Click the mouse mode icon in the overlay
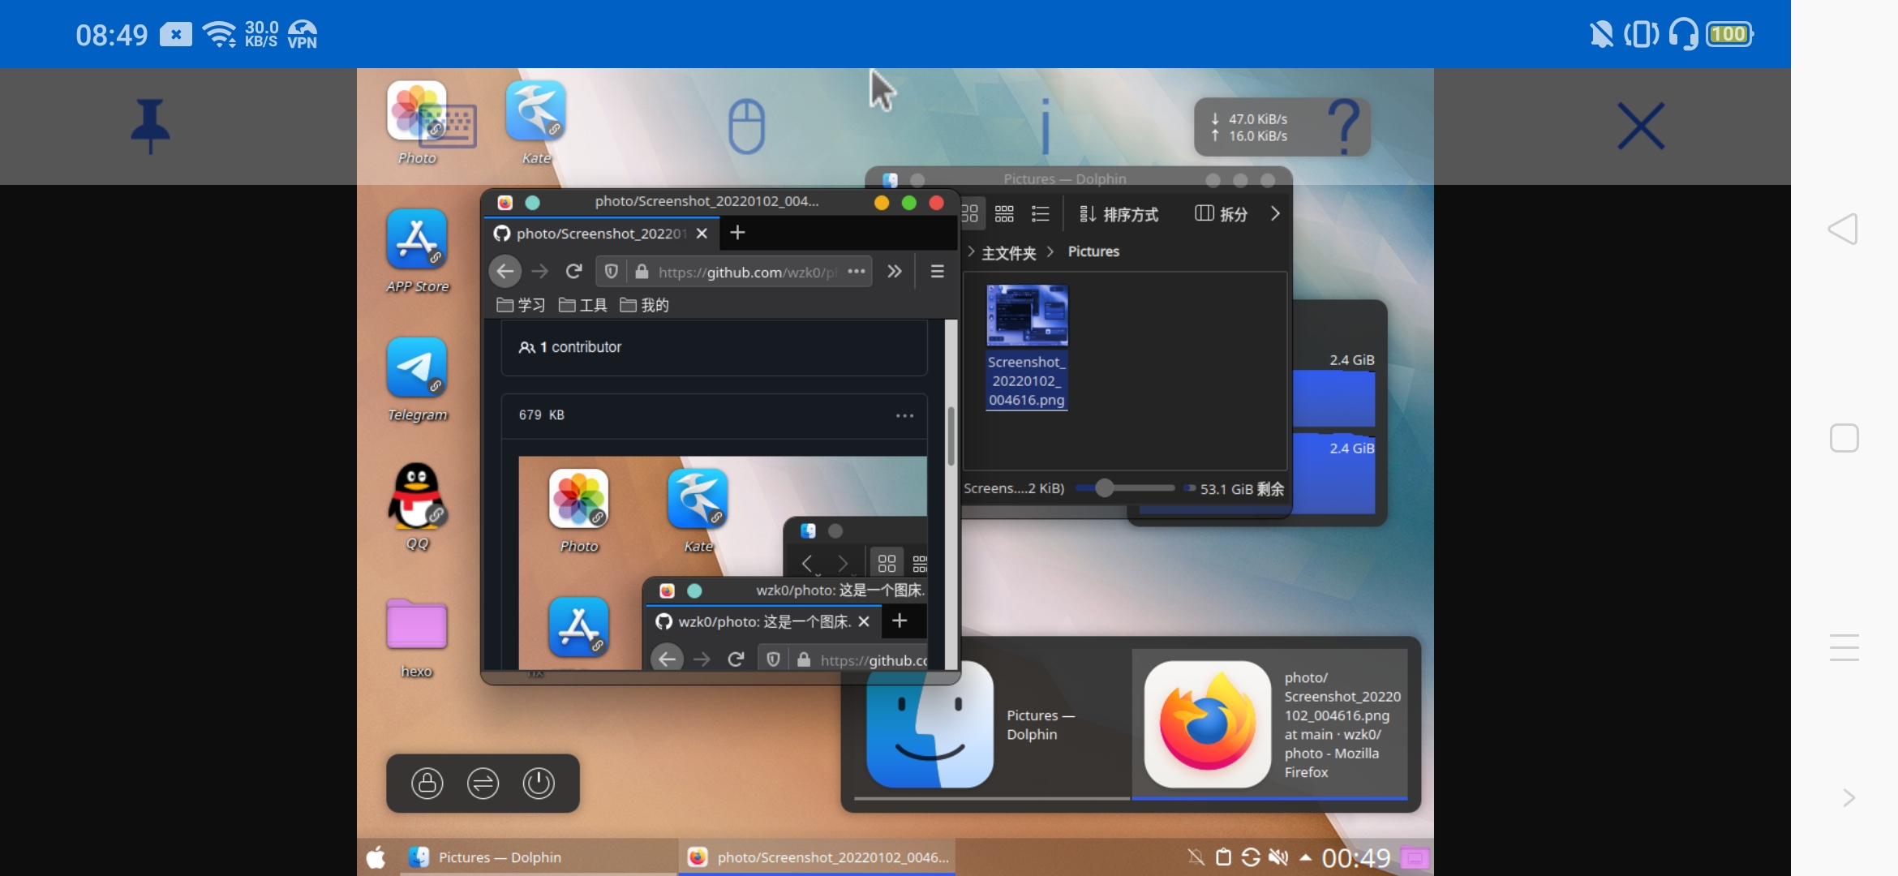Image resolution: width=1898 pixels, height=876 pixels. (x=746, y=126)
